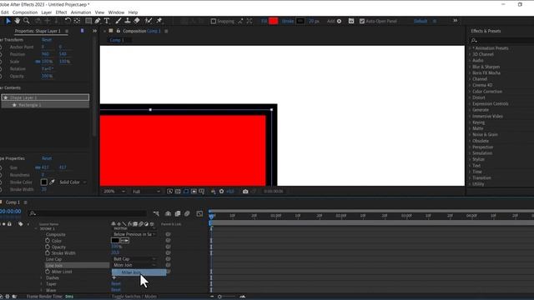Click the Stroke Color swatch in Properties panel
Viewport: 534px width, 300px height.
point(44,182)
